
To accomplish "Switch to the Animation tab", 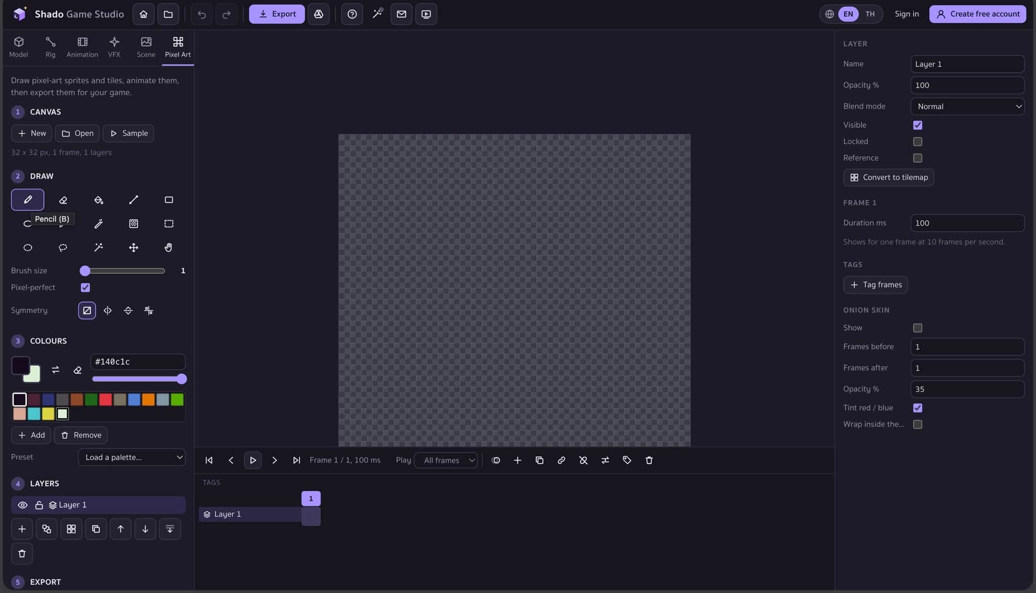I will pyautogui.click(x=82, y=47).
